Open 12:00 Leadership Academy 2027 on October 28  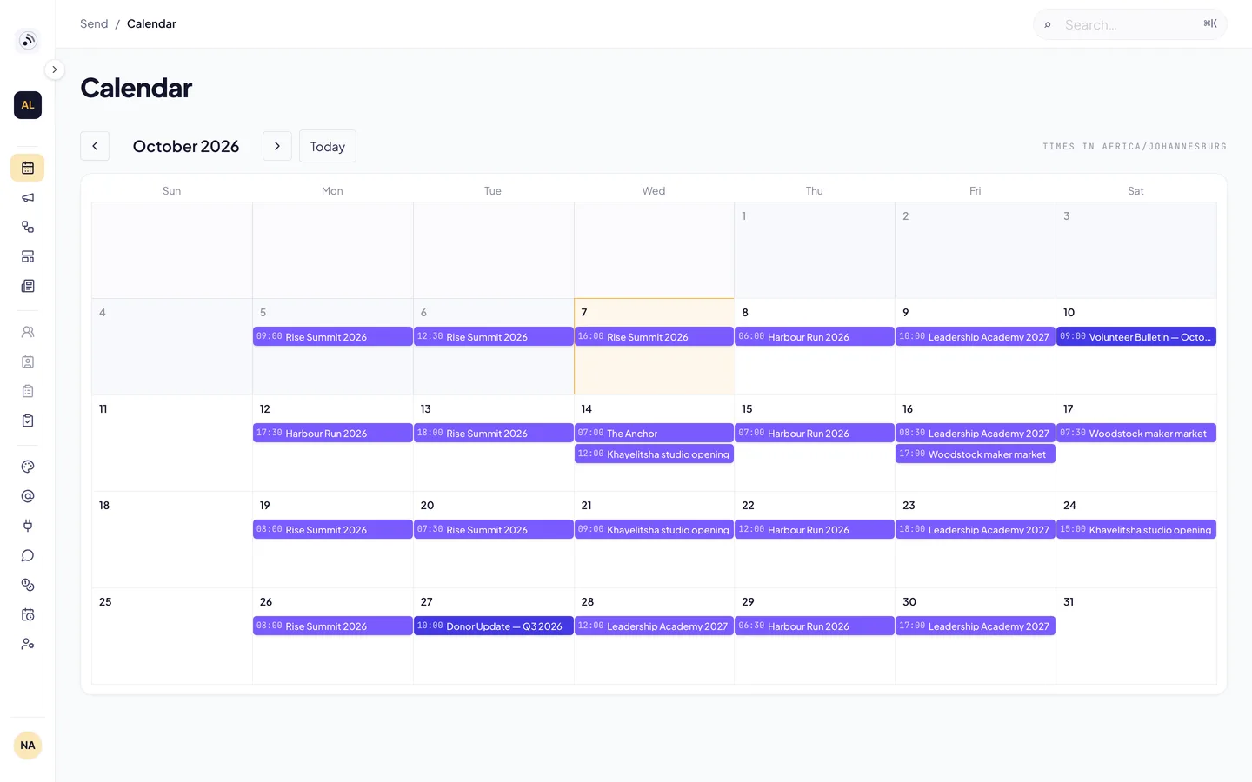click(654, 626)
